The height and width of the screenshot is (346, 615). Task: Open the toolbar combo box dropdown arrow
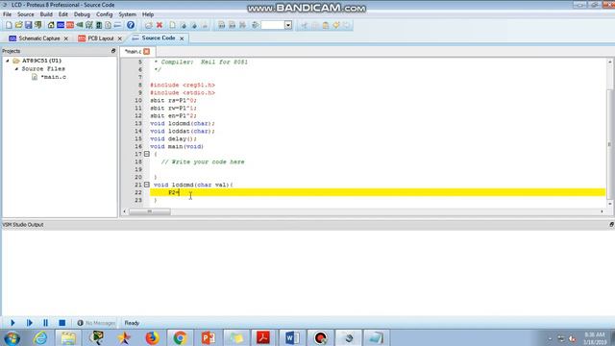pos(288,25)
